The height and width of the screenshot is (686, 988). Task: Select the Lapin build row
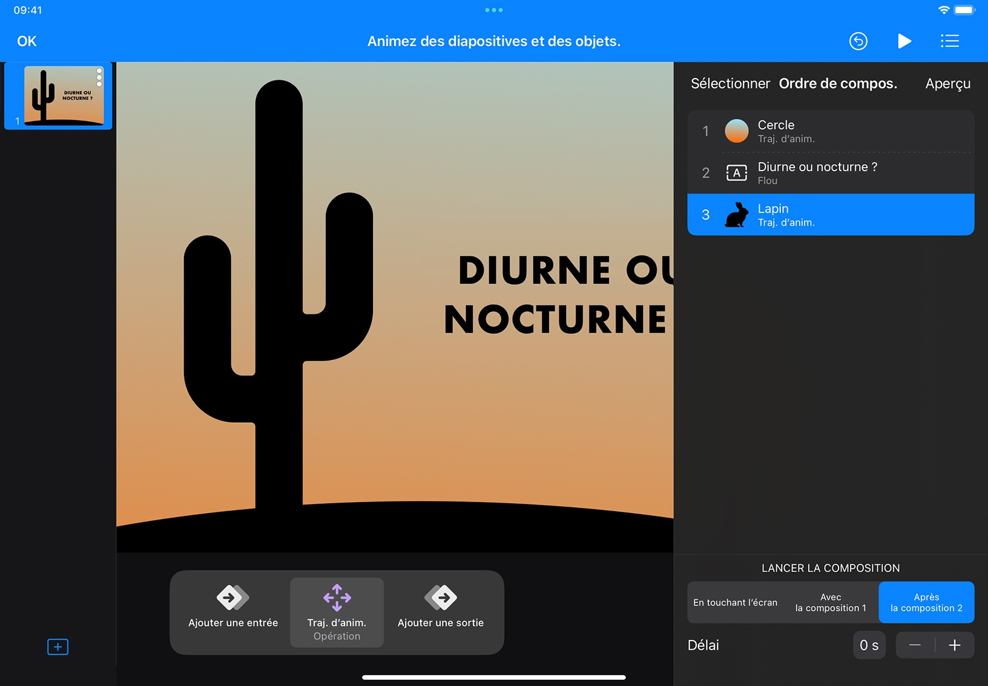831,215
